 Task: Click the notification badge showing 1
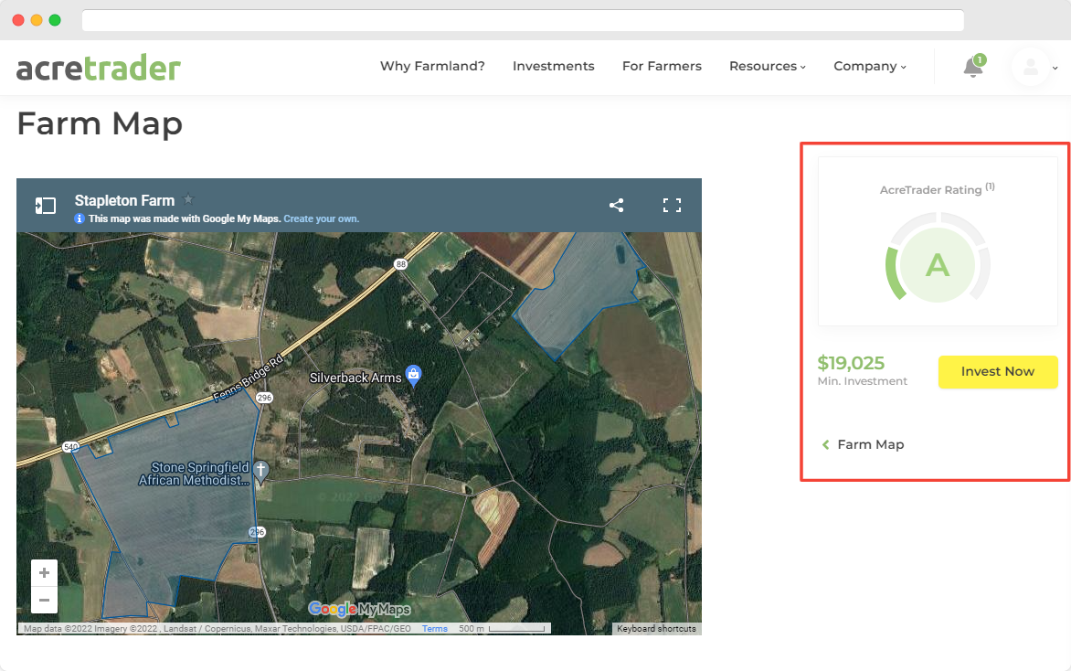click(x=980, y=58)
